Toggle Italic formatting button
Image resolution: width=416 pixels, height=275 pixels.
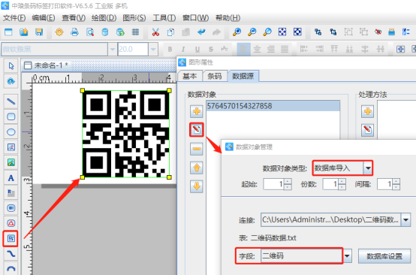tap(183, 50)
